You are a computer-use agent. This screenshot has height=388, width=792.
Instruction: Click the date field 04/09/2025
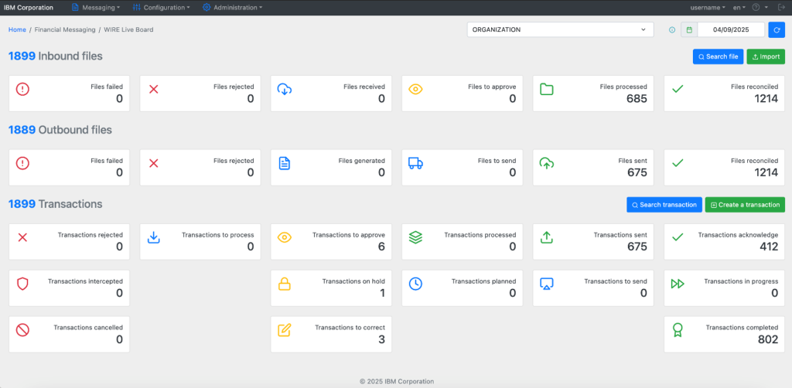coord(731,30)
